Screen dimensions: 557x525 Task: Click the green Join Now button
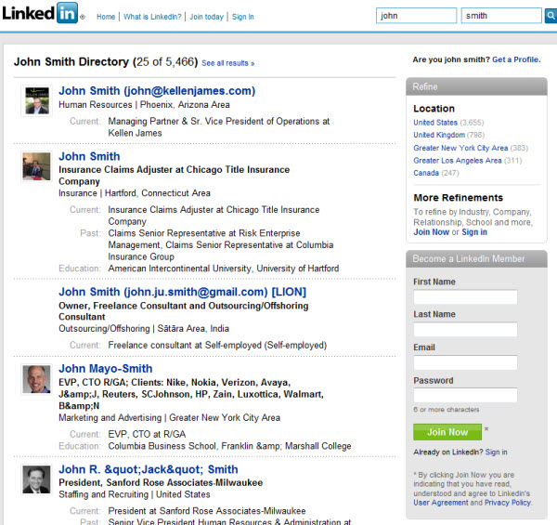tap(447, 432)
